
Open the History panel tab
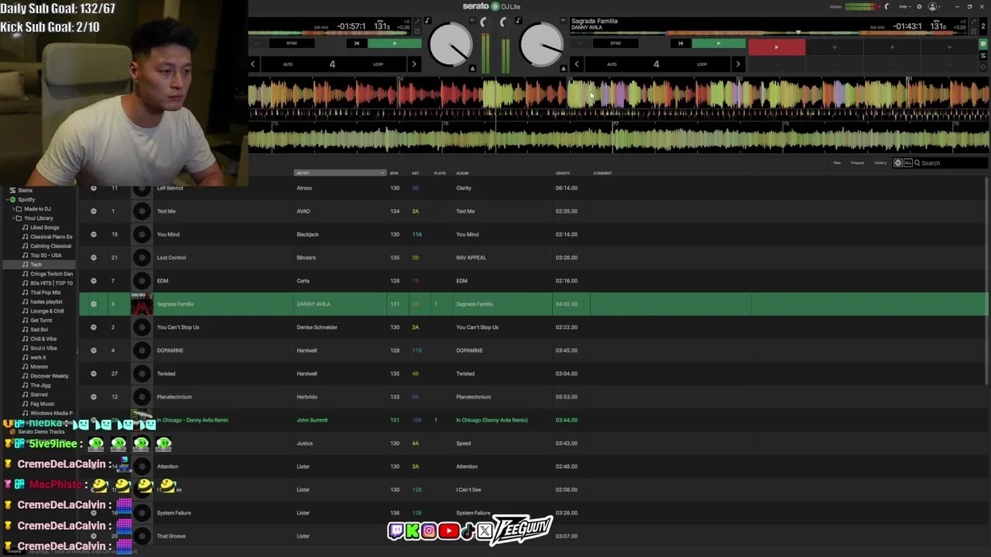880,163
